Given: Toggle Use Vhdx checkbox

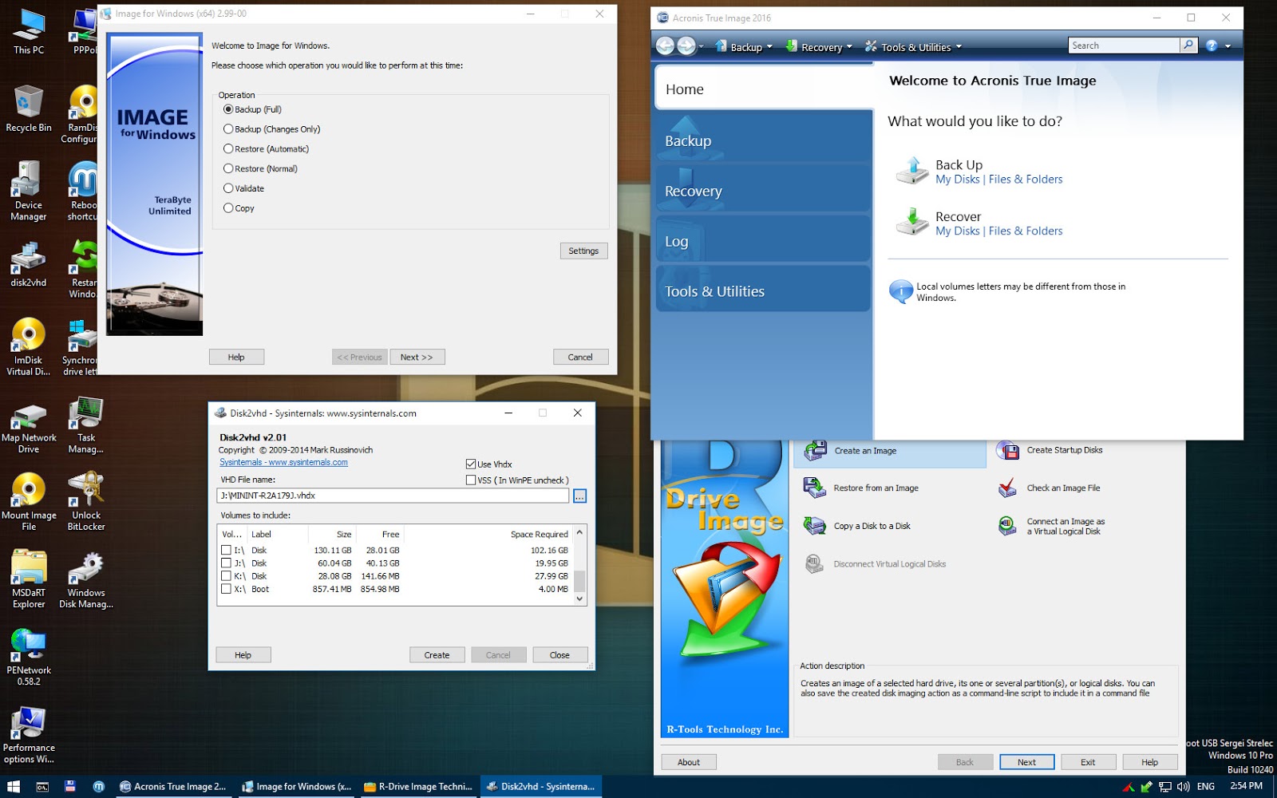Looking at the screenshot, I should point(471,464).
